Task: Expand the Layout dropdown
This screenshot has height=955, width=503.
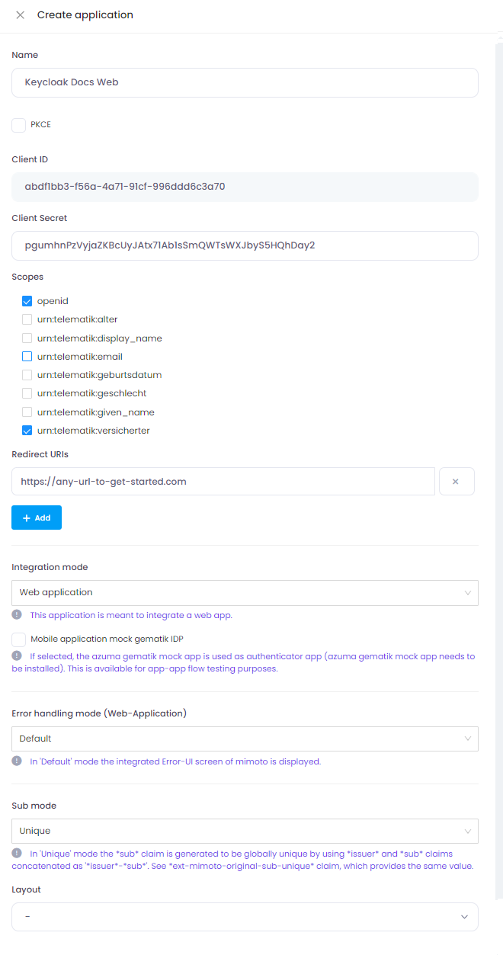Action: pyautogui.click(x=245, y=917)
